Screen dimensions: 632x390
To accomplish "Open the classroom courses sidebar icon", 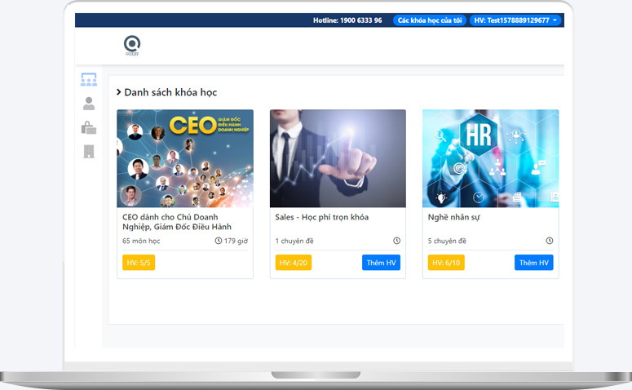I will 89,80.
